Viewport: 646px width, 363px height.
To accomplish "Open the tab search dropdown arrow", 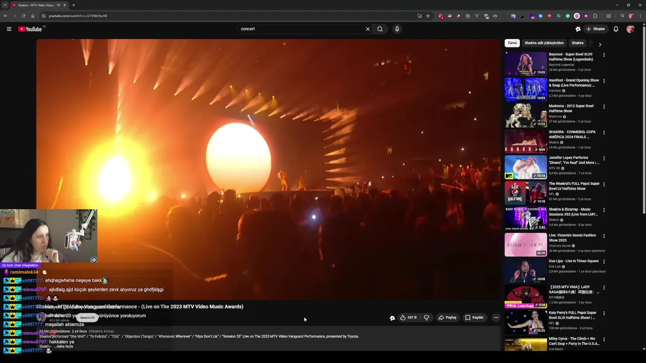I will [x=5, y=5].
